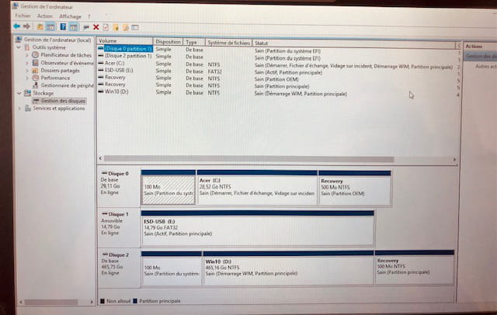Screen dimensions: 497x315
Task: Click the magnifier search toolbar icon
Action: 126,27
